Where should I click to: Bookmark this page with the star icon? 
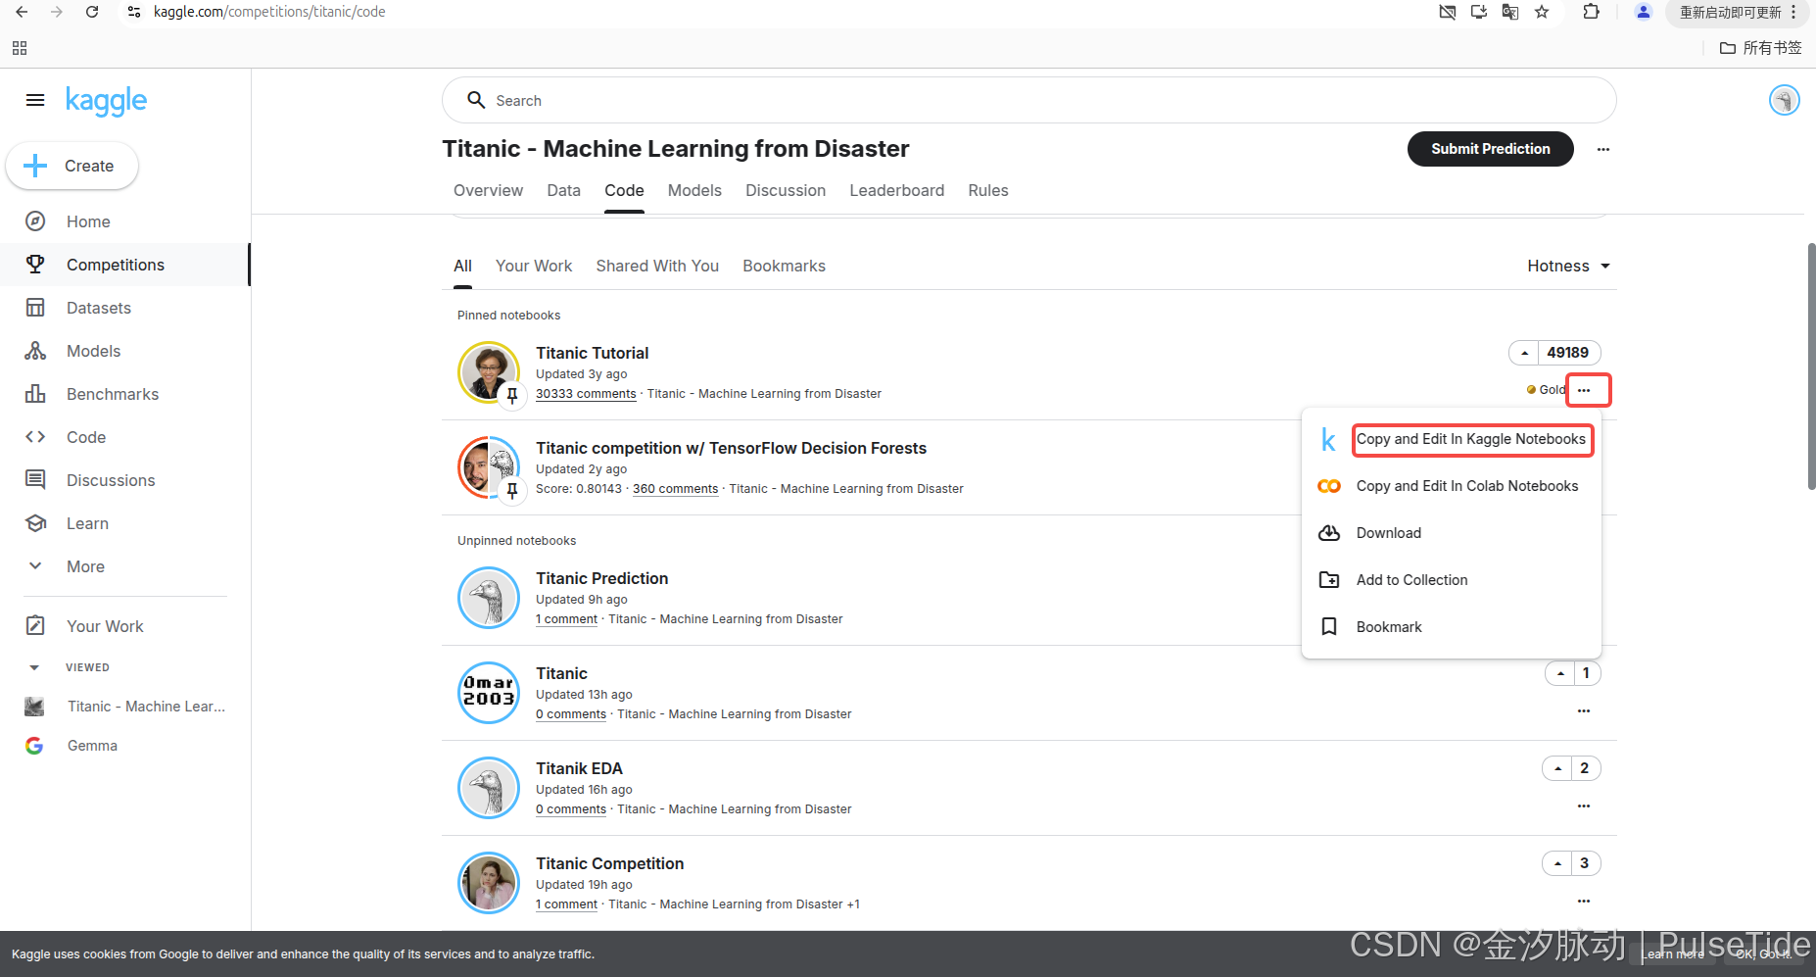pyautogui.click(x=1542, y=12)
